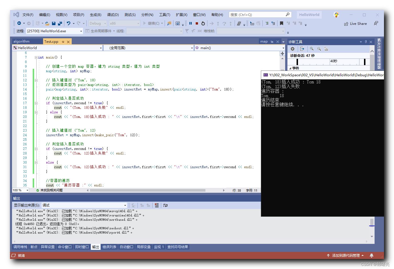Open the 解决方案资源管理器 side tab
This screenshot has width=394, height=269.
click(379, 54)
